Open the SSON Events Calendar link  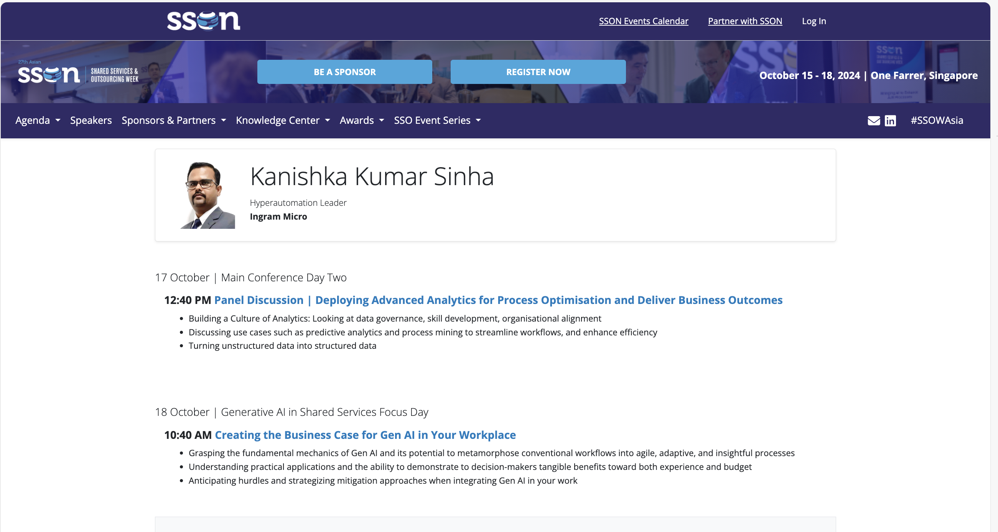[644, 21]
